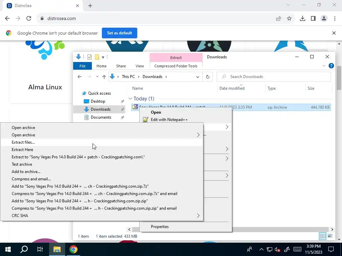
Task: Reload the distrosea.com page
Action: coord(29,19)
